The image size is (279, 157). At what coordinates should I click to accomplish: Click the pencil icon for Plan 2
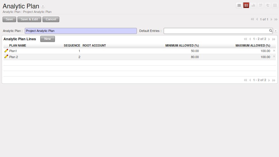tap(6, 57)
